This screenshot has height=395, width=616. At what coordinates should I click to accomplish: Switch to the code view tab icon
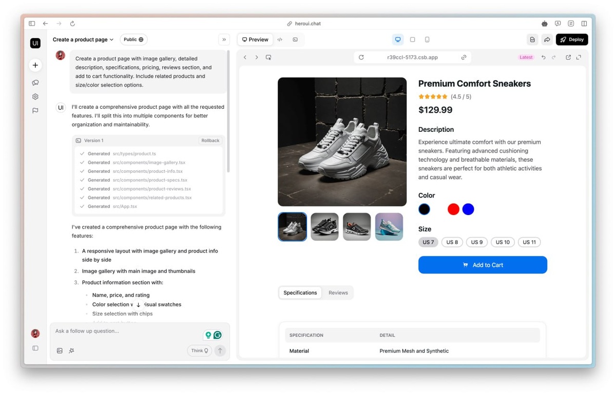click(x=280, y=39)
